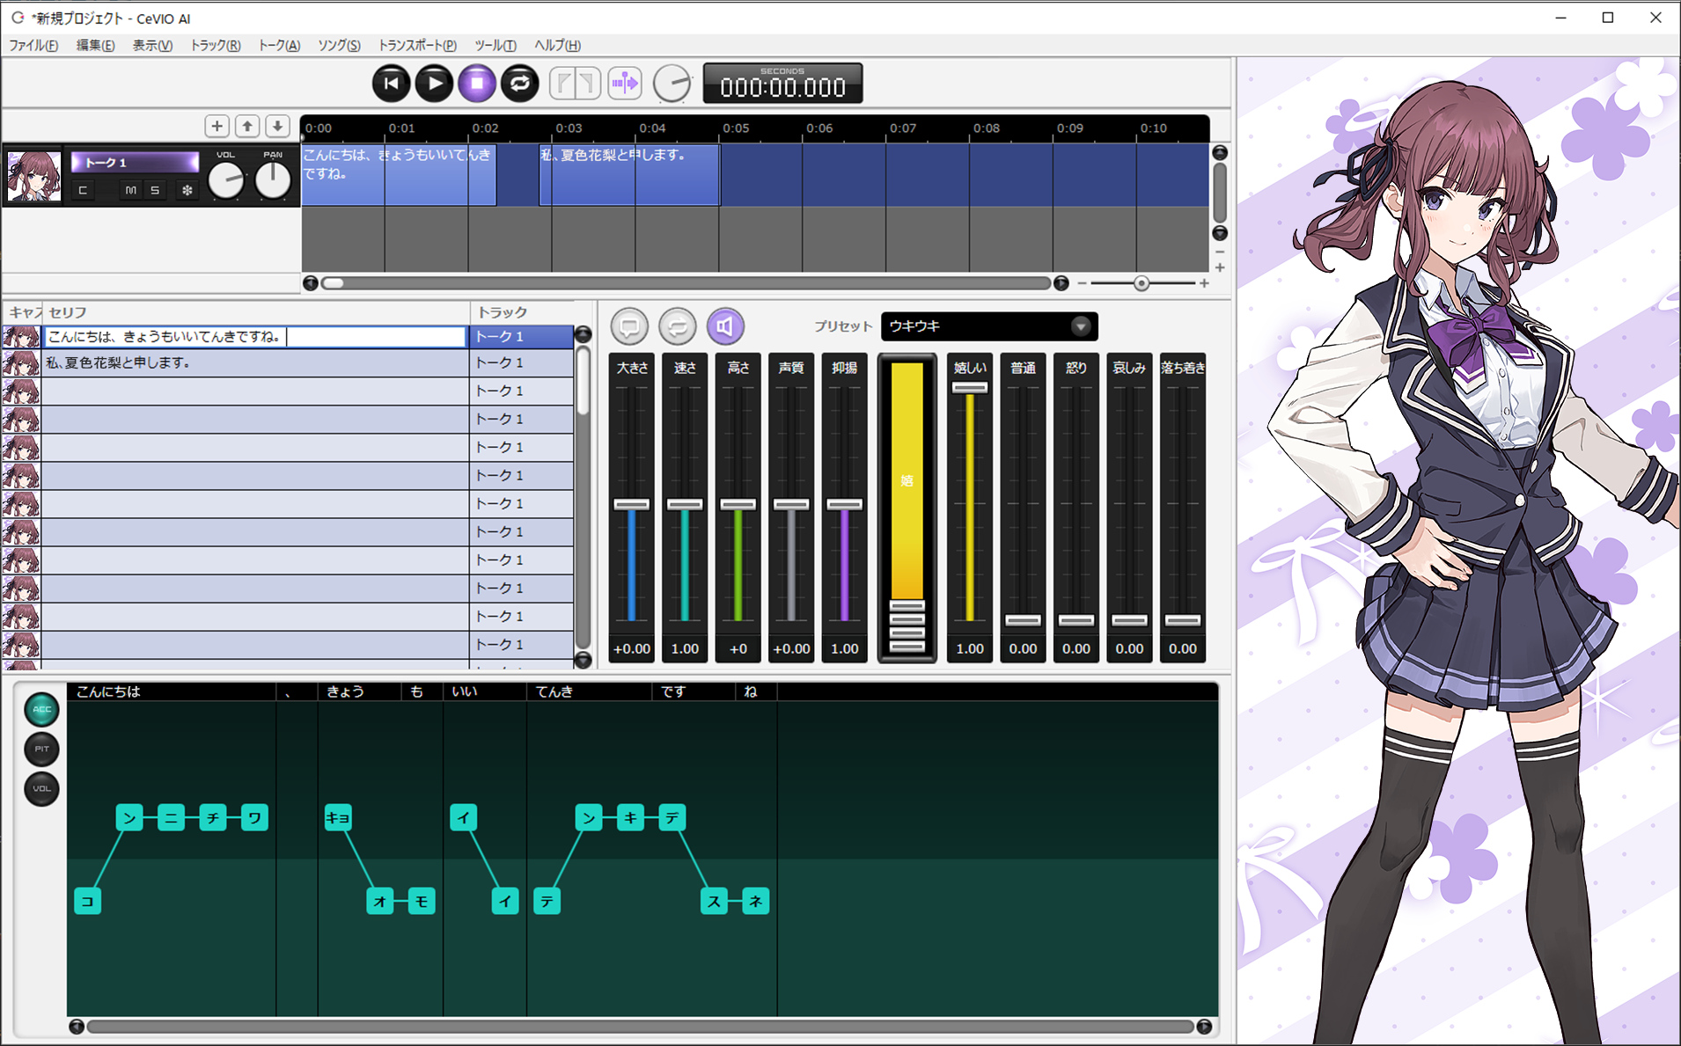Mute the talk track with M button

coord(130,190)
